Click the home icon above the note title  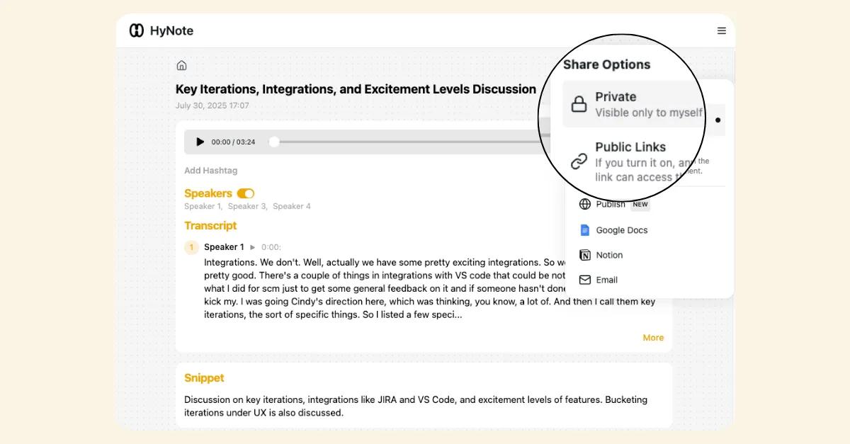coord(181,64)
